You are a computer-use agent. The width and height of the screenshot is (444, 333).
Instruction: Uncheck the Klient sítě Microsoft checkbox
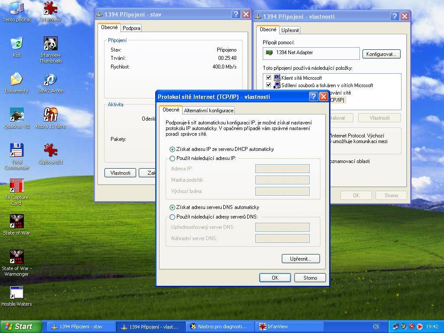point(268,77)
